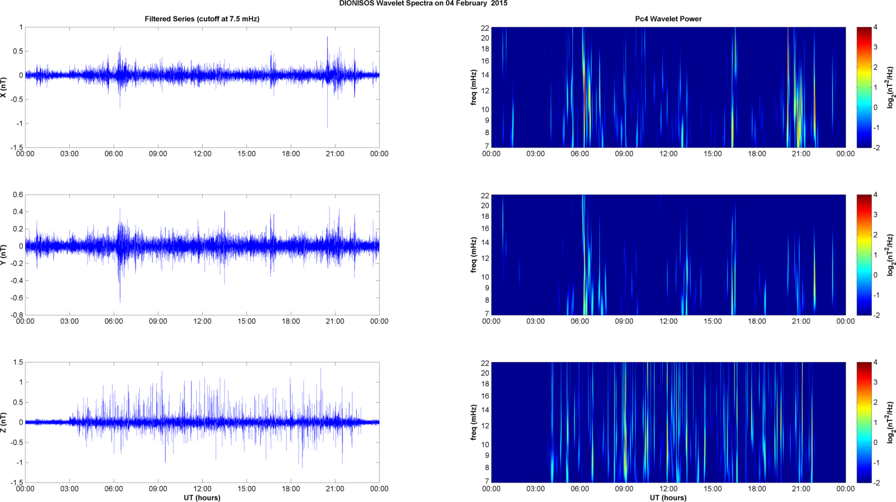Click inside the middle Pc4 wavelet power spectrogram
The width and height of the screenshot is (896, 502).
(668, 255)
